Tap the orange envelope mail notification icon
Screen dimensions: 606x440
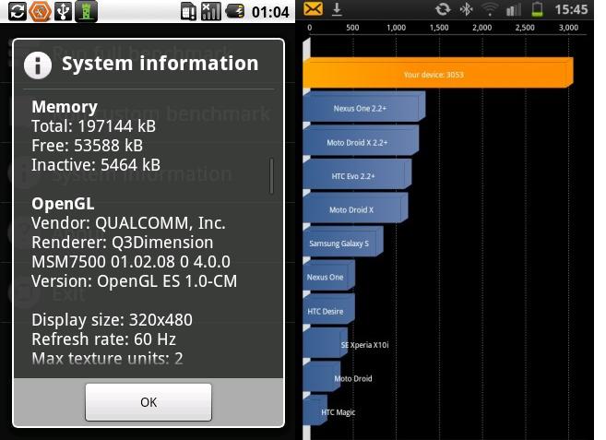313,9
